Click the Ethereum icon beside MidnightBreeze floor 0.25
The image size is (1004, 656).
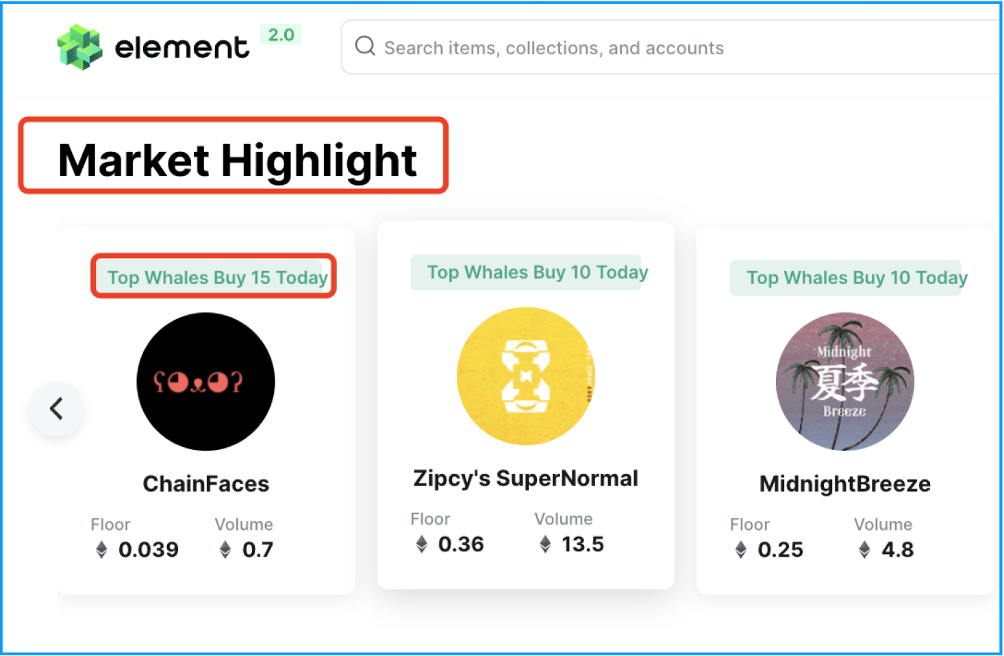point(740,549)
